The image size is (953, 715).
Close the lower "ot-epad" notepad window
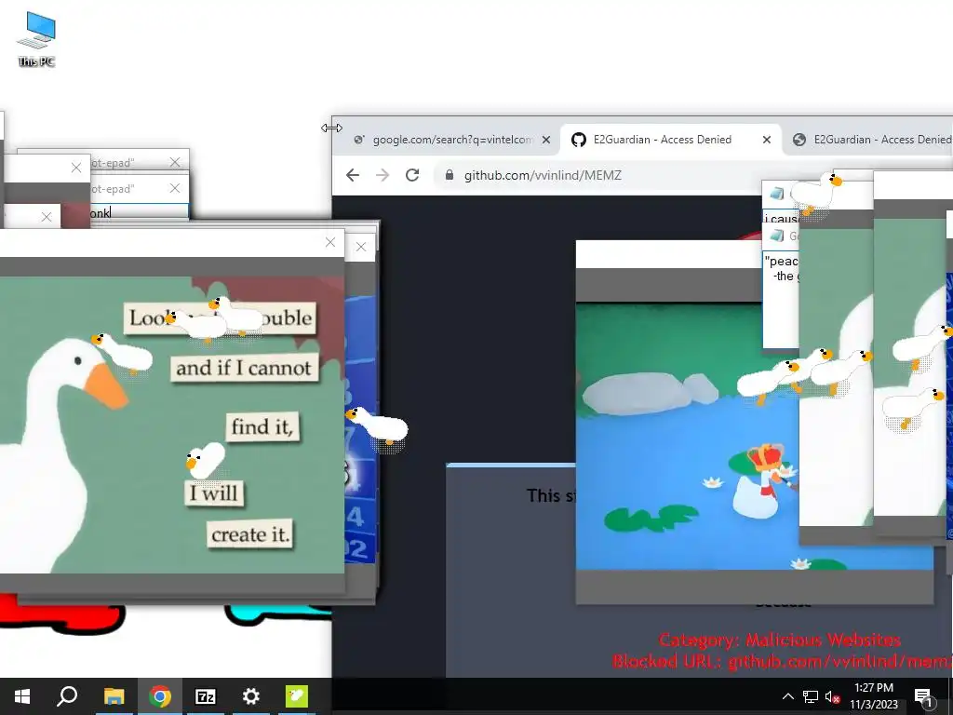tap(175, 188)
